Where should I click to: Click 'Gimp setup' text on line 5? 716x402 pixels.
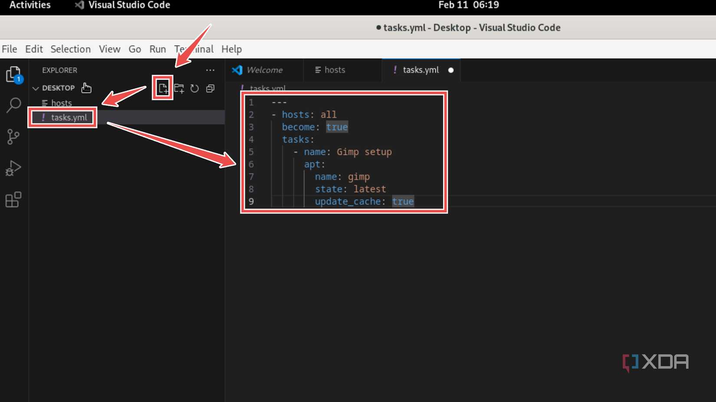click(364, 152)
